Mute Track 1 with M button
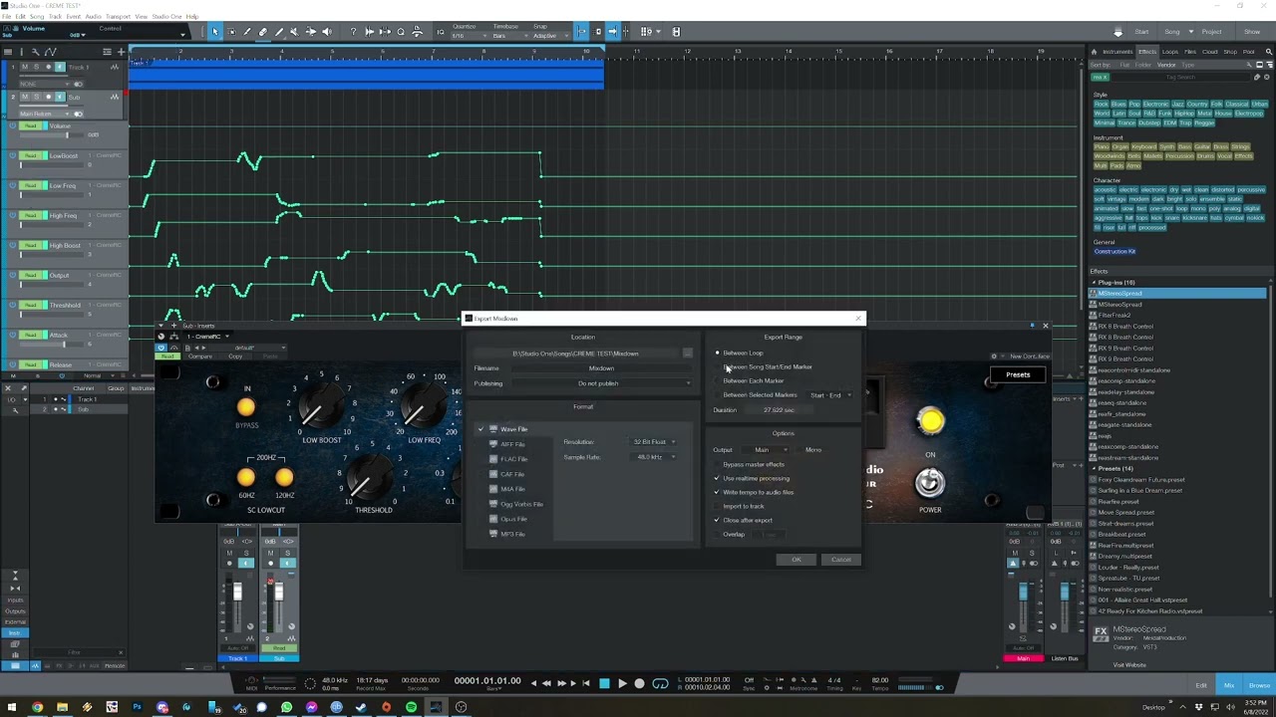The width and height of the screenshot is (1276, 717). tap(24, 67)
